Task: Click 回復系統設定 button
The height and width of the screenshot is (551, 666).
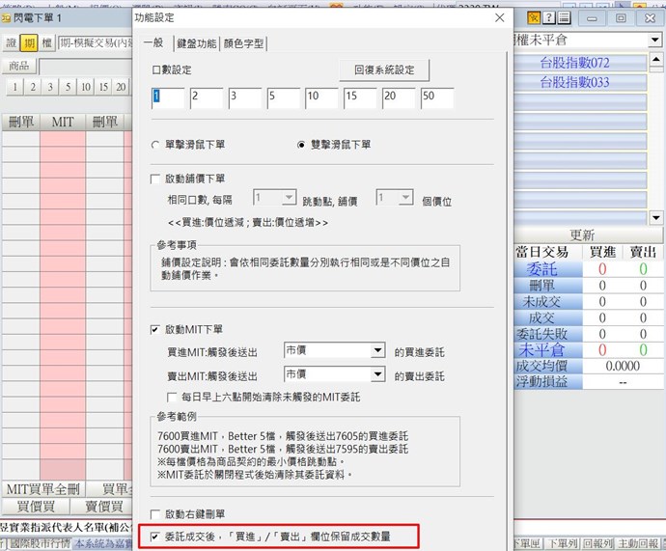Action: (x=384, y=70)
